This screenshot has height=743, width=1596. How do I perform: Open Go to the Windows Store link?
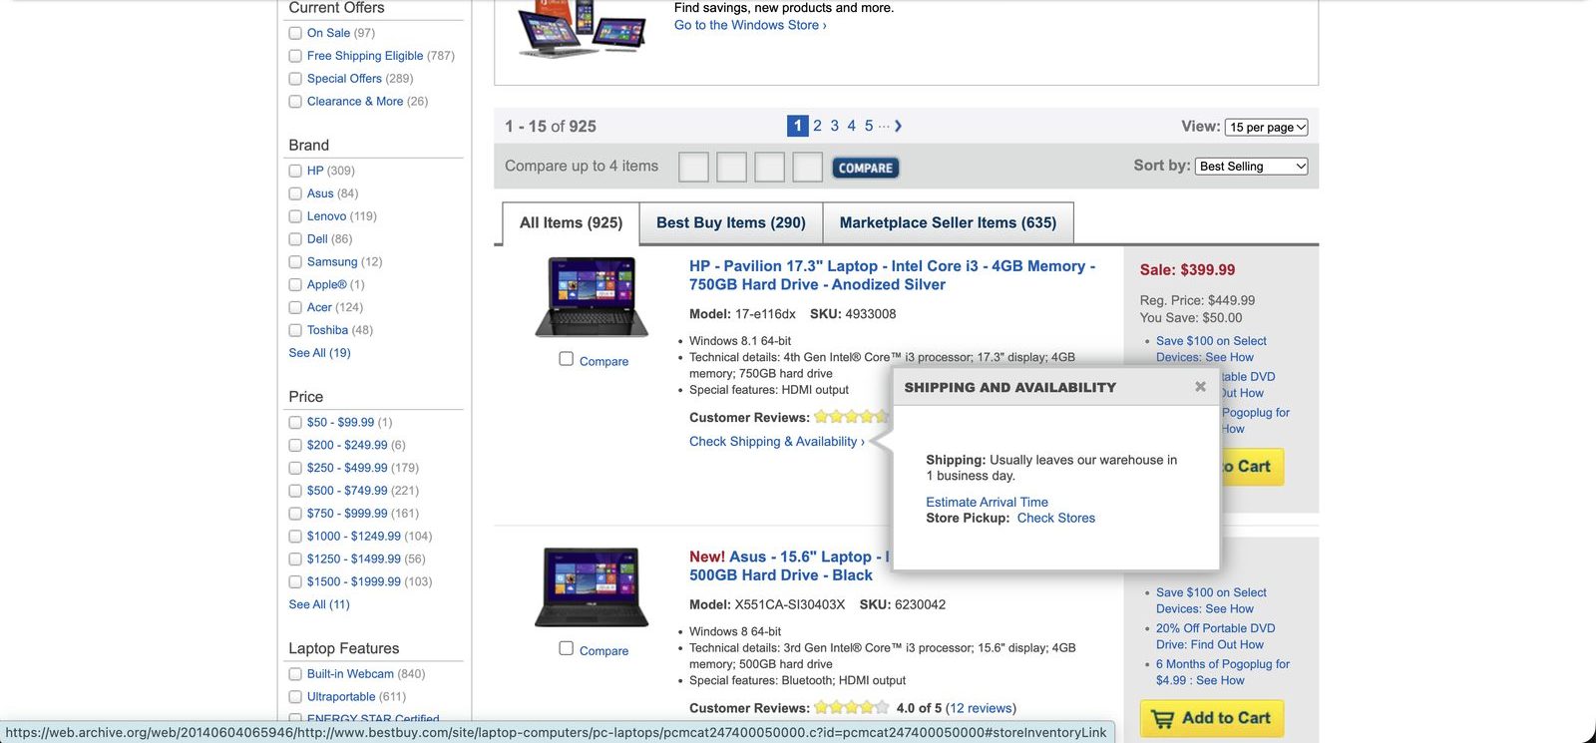click(x=750, y=25)
